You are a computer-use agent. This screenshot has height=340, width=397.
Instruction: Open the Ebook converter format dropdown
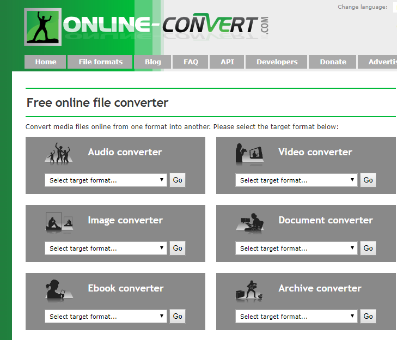106,317
